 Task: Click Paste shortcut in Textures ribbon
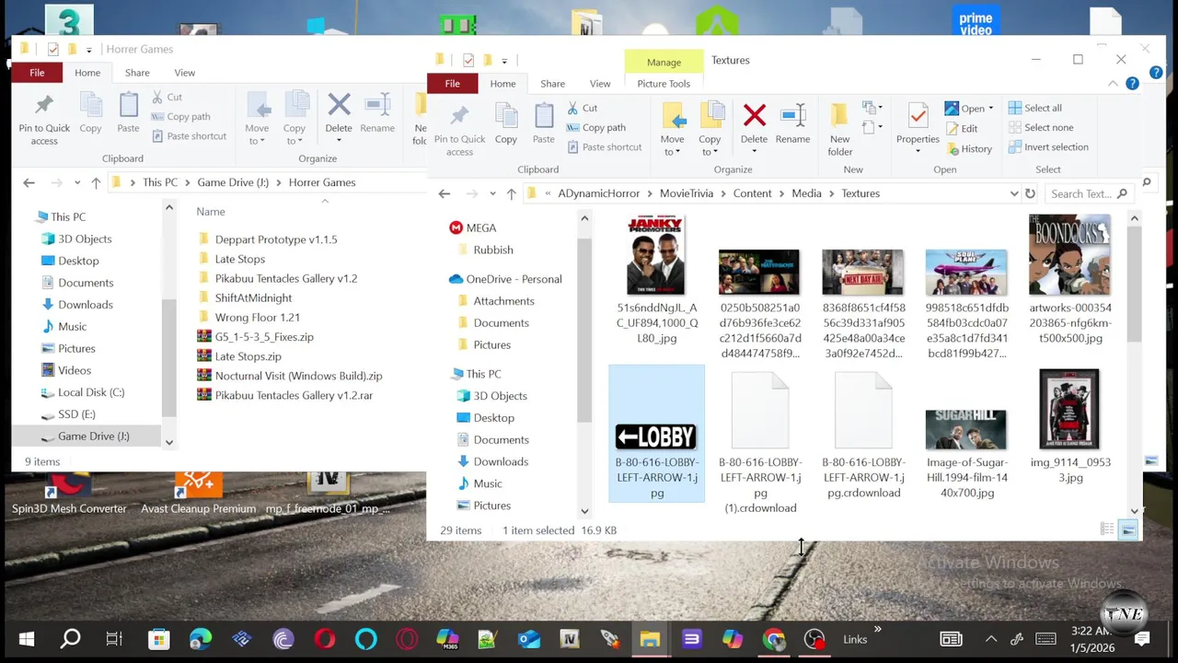(604, 147)
